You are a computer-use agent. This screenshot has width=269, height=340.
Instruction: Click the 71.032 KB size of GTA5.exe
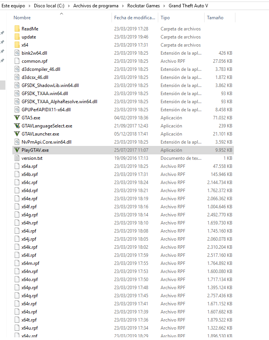click(223, 118)
